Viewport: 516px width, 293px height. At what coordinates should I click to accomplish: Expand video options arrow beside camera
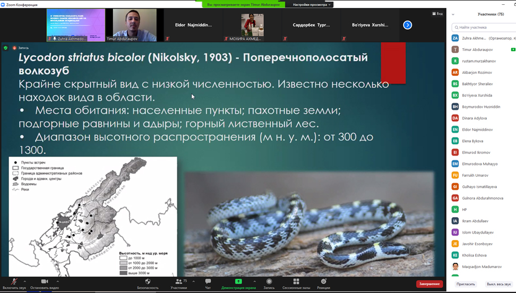pos(58,281)
